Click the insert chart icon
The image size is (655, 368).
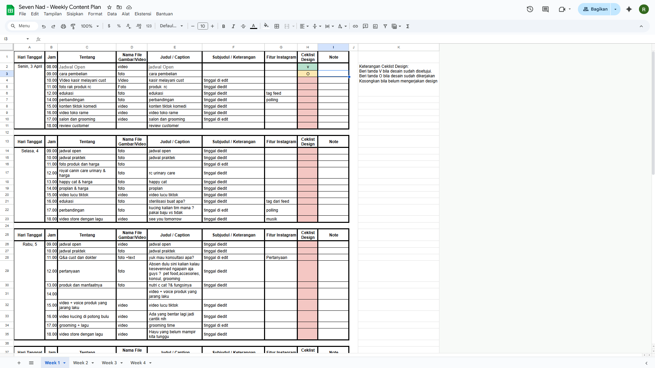tap(375, 26)
